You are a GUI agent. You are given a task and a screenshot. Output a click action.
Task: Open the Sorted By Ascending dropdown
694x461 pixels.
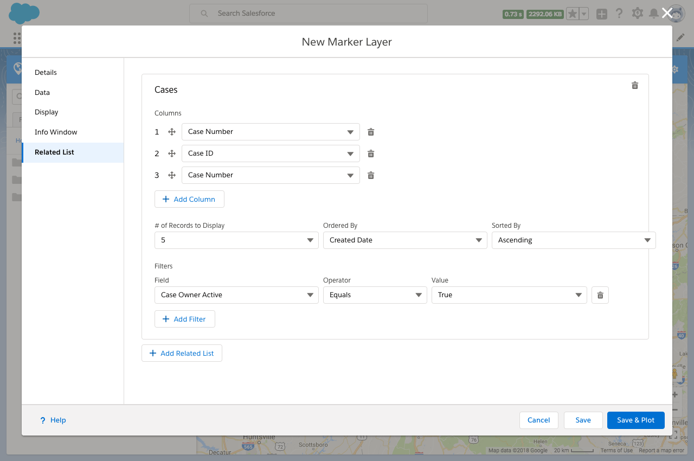pyautogui.click(x=574, y=240)
